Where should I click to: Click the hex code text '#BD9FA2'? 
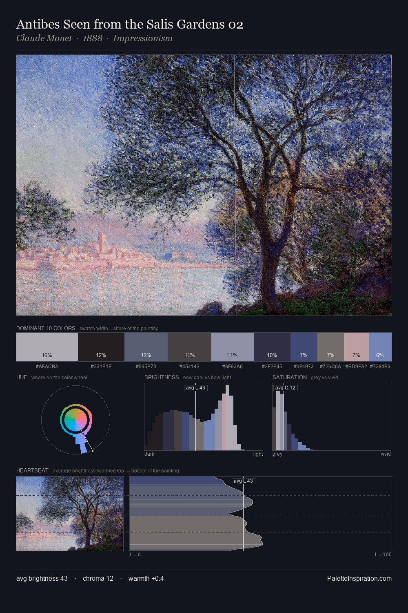point(356,367)
